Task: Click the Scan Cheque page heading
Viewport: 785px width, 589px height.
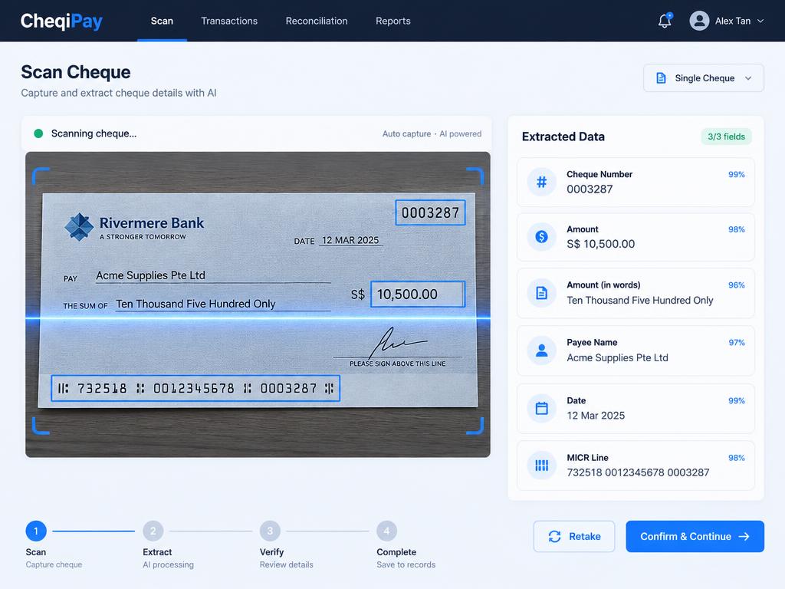Action: point(76,72)
